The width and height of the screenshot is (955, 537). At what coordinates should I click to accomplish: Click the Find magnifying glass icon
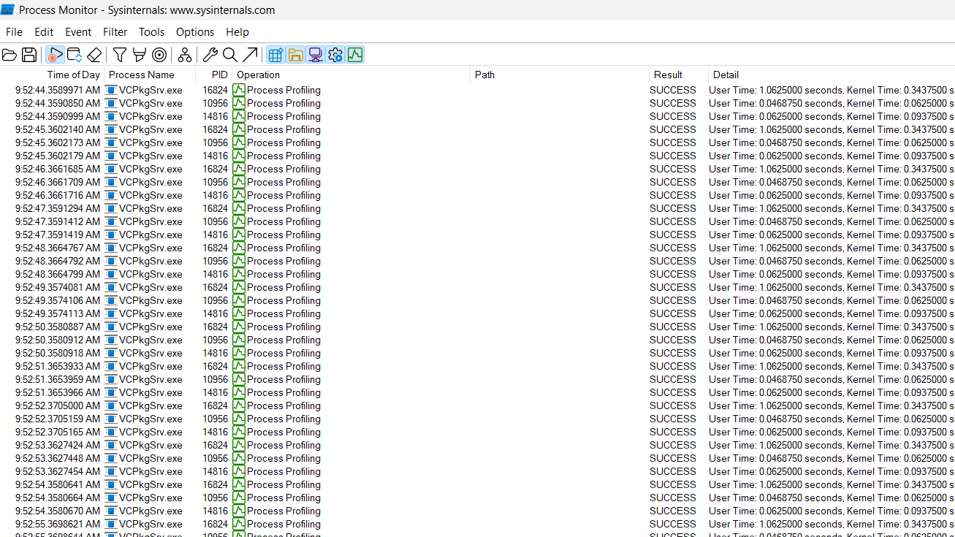230,55
